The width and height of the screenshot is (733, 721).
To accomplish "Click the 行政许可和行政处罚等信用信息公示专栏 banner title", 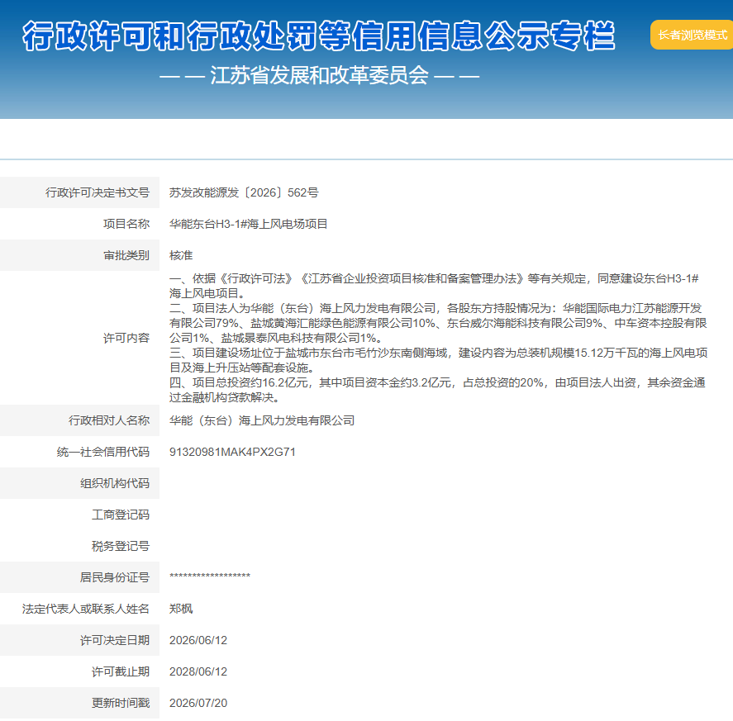I will 318,36.
